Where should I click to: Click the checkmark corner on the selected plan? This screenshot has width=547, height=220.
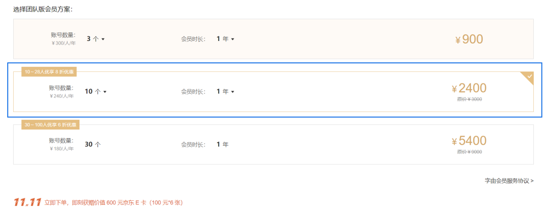point(529,77)
